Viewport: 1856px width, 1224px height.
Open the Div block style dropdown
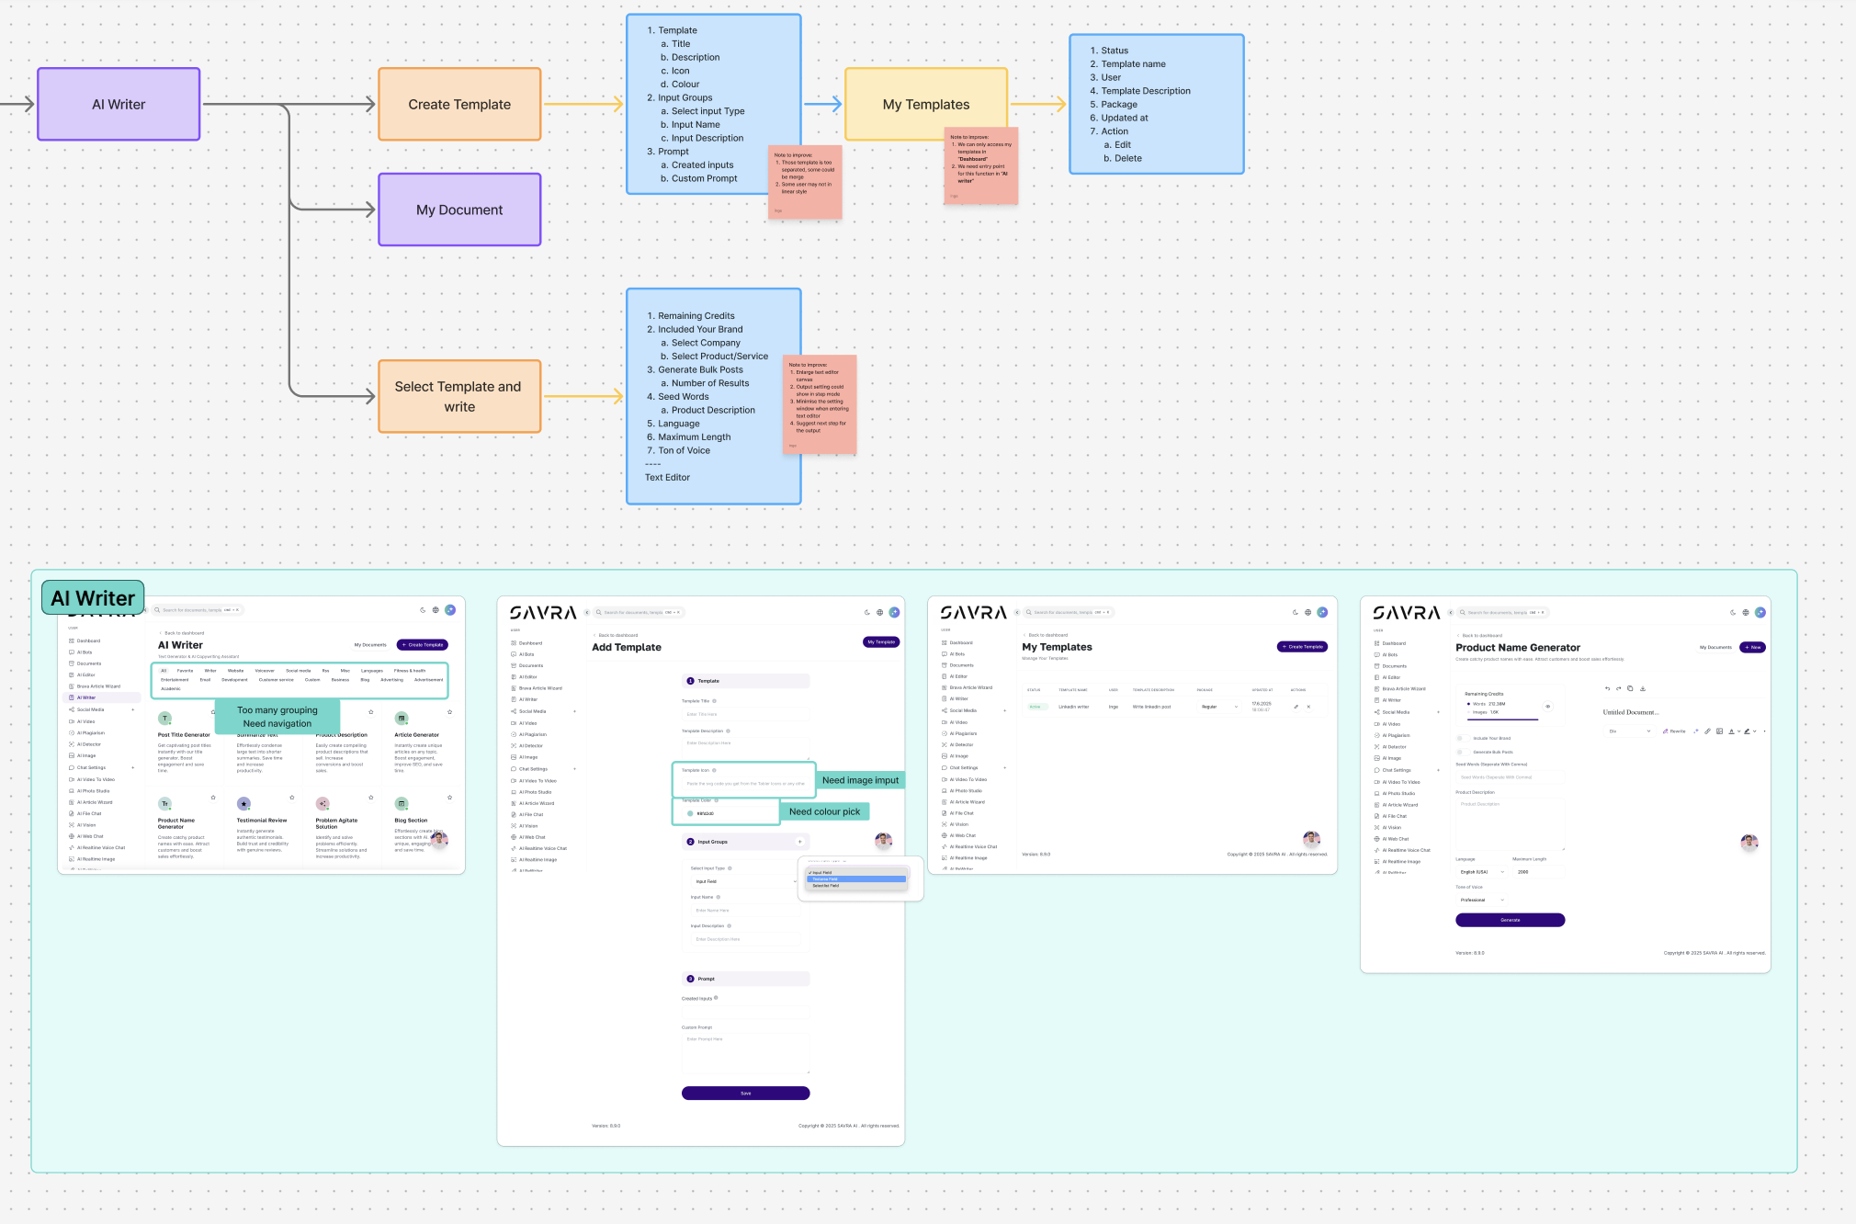(x=1629, y=731)
